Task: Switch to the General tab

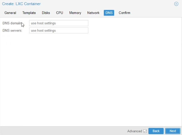Action: point(10,13)
